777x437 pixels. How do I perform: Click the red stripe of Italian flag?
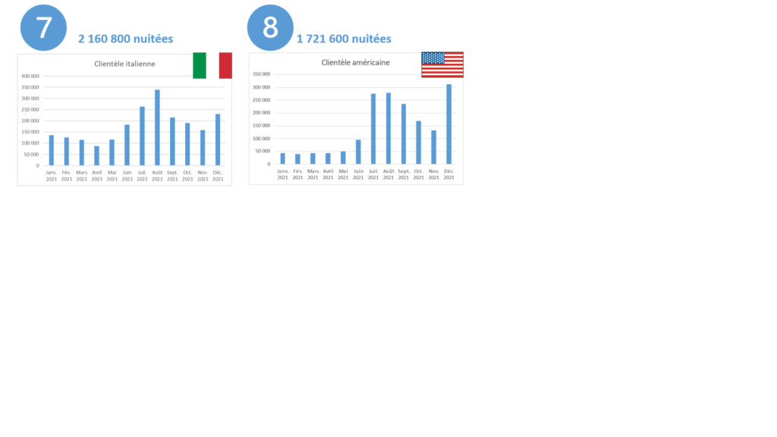[x=225, y=65]
